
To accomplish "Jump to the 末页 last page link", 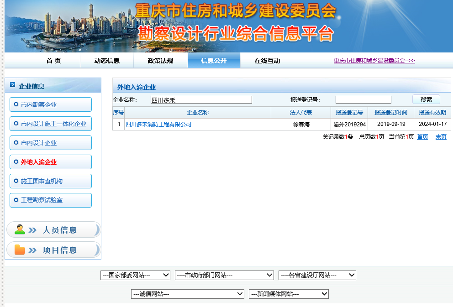I will 441,137.
